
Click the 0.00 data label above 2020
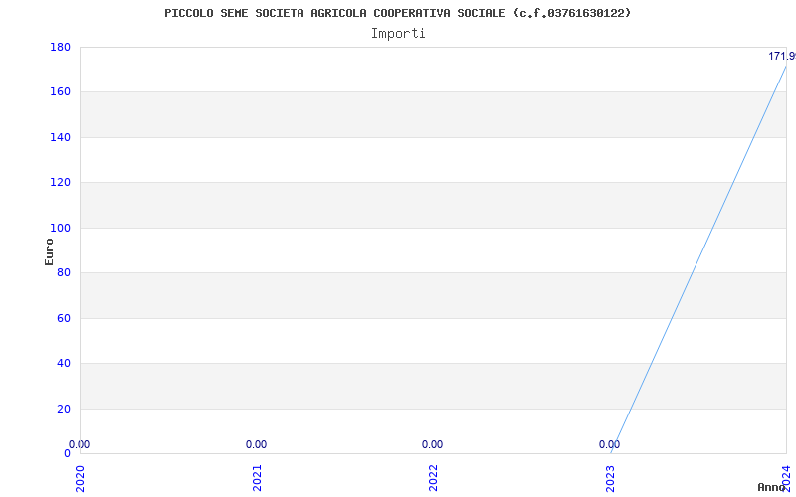click(x=79, y=444)
